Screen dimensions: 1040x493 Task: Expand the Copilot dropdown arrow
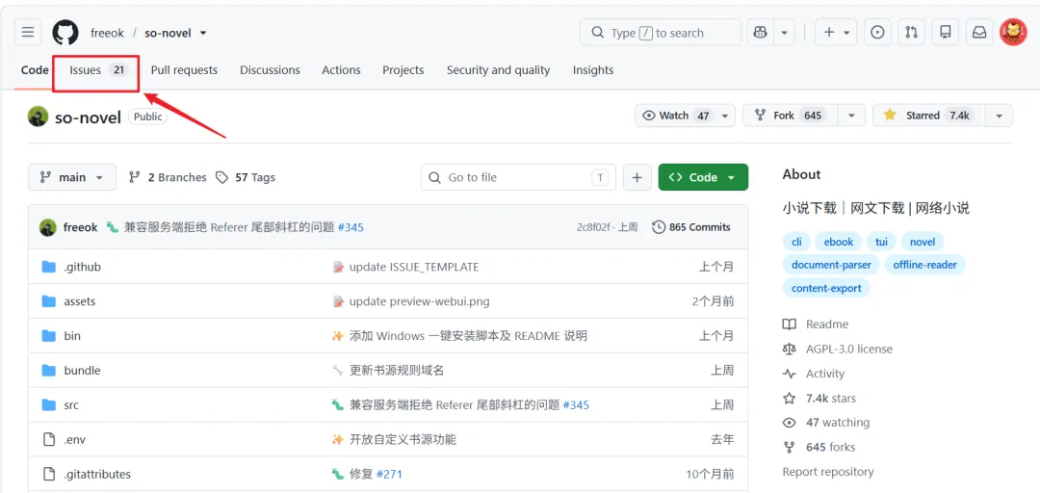(x=784, y=33)
